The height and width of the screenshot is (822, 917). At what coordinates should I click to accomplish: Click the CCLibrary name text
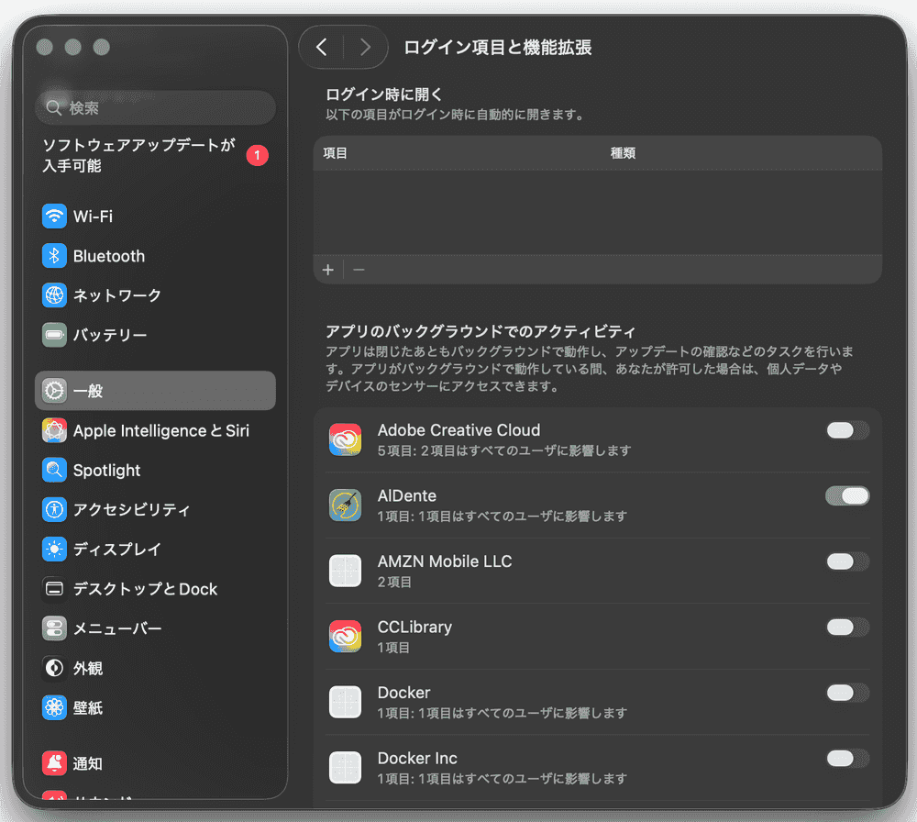[414, 627]
